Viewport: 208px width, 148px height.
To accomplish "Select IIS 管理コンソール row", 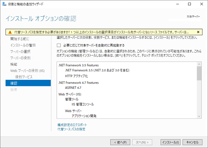I will [83, 104].
